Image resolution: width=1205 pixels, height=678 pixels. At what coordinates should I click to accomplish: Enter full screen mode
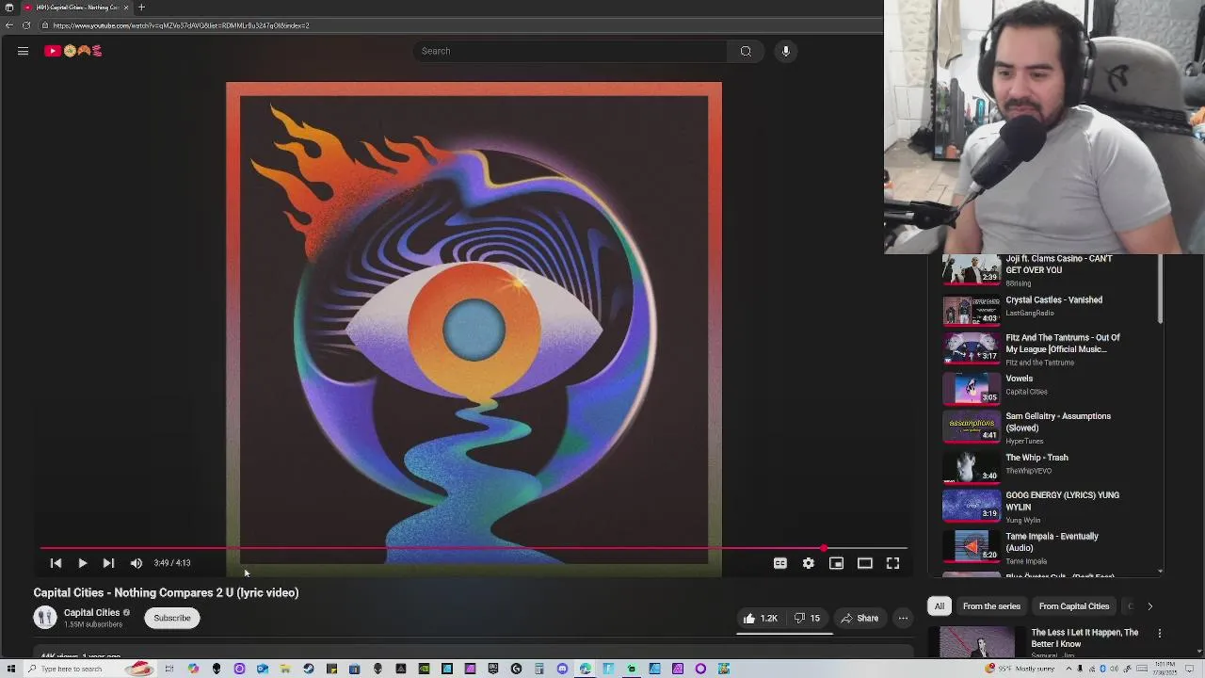click(x=892, y=563)
